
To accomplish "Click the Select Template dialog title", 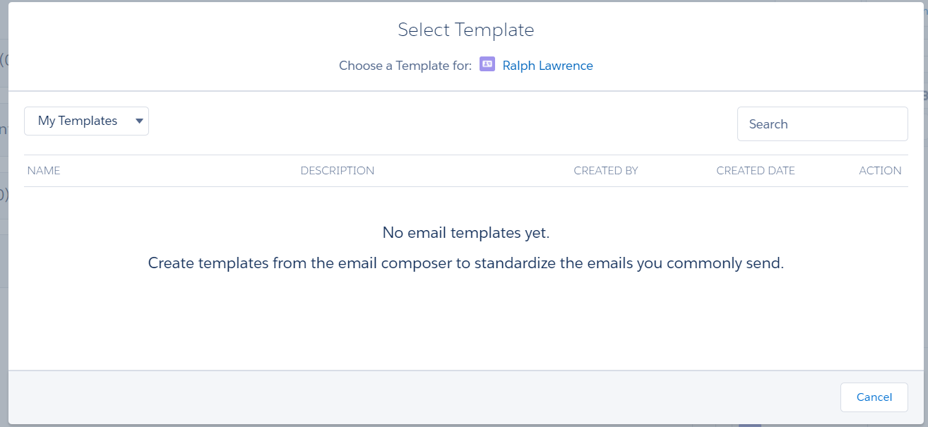I will click(x=465, y=30).
